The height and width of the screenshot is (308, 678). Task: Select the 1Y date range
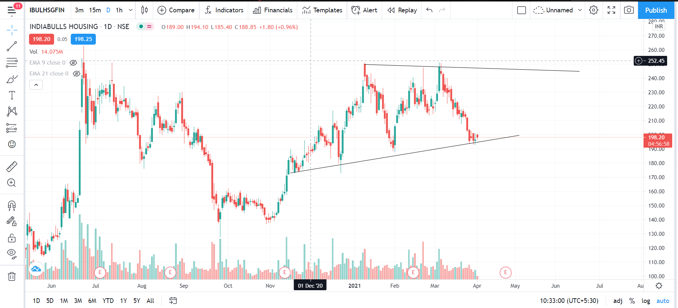[x=123, y=301]
